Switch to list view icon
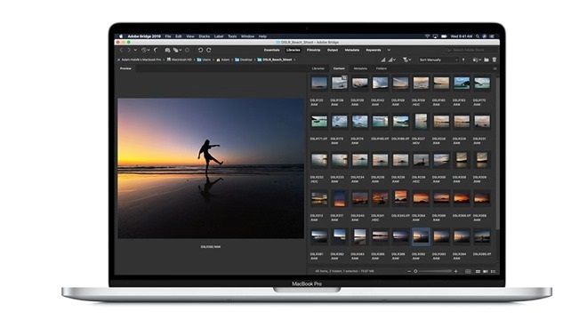The width and height of the screenshot is (587, 327). 493,271
